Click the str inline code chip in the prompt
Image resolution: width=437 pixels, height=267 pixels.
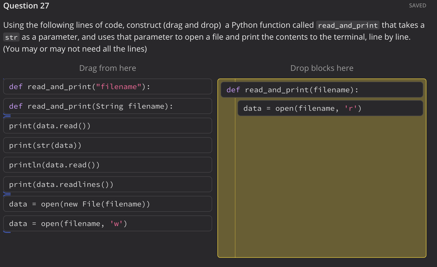[11, 37]
